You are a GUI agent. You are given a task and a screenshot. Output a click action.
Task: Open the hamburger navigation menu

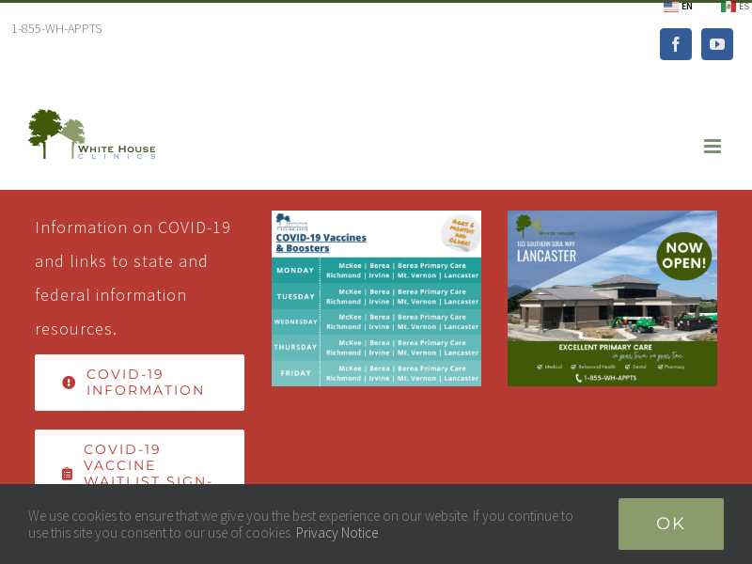713,146
